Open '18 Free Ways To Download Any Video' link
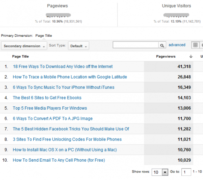Image resolution: width=203 pixels, height=180 pixels. 63,67
